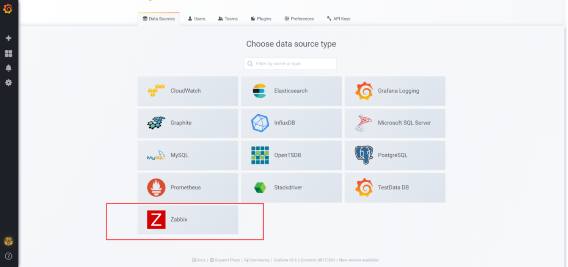Viewport: 568px width, 267px height.
Task: Click the Elasticsearch logo icon
Action: pos(260,91)
